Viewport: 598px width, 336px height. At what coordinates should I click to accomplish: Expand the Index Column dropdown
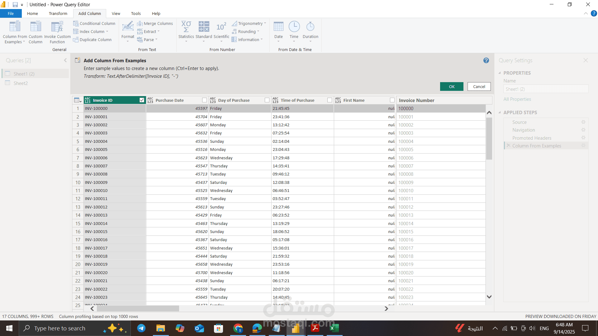tap(107, 31)
